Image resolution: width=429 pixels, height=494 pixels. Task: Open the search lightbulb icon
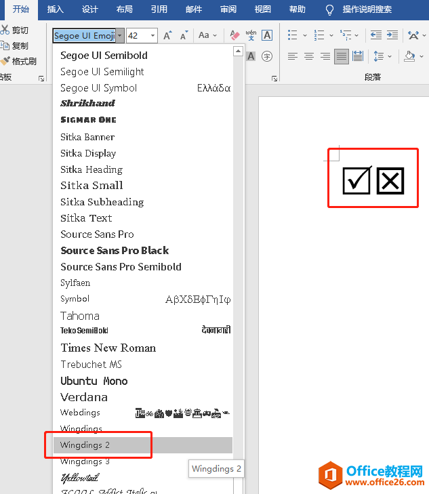[329, 9]
